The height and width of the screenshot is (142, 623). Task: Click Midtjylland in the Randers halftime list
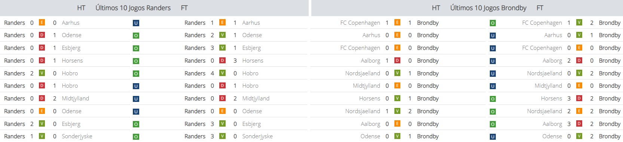75,99
